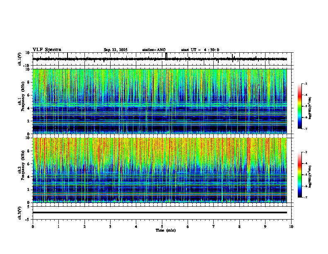The height and width of the screenshot is (254, 328).
Task: Click the "station=ANG" label
Action: click(x=154, y=50)
